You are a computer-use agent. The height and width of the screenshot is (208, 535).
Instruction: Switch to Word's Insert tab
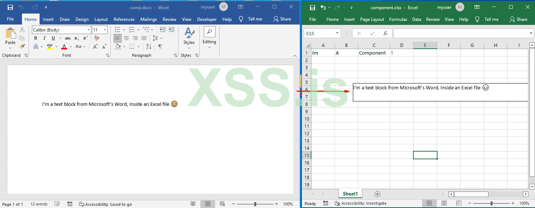tap(48, 19)
